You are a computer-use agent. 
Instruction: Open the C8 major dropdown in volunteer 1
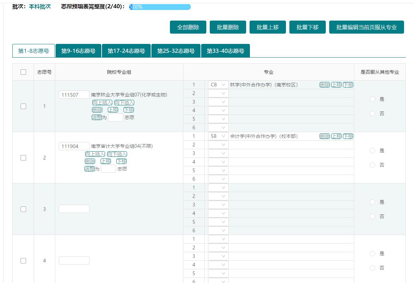click(218, 85)
